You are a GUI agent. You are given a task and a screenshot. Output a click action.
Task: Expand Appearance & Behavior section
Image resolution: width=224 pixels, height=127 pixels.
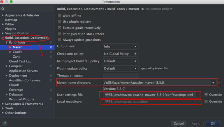pyautogui.click(x=3, y=15)
